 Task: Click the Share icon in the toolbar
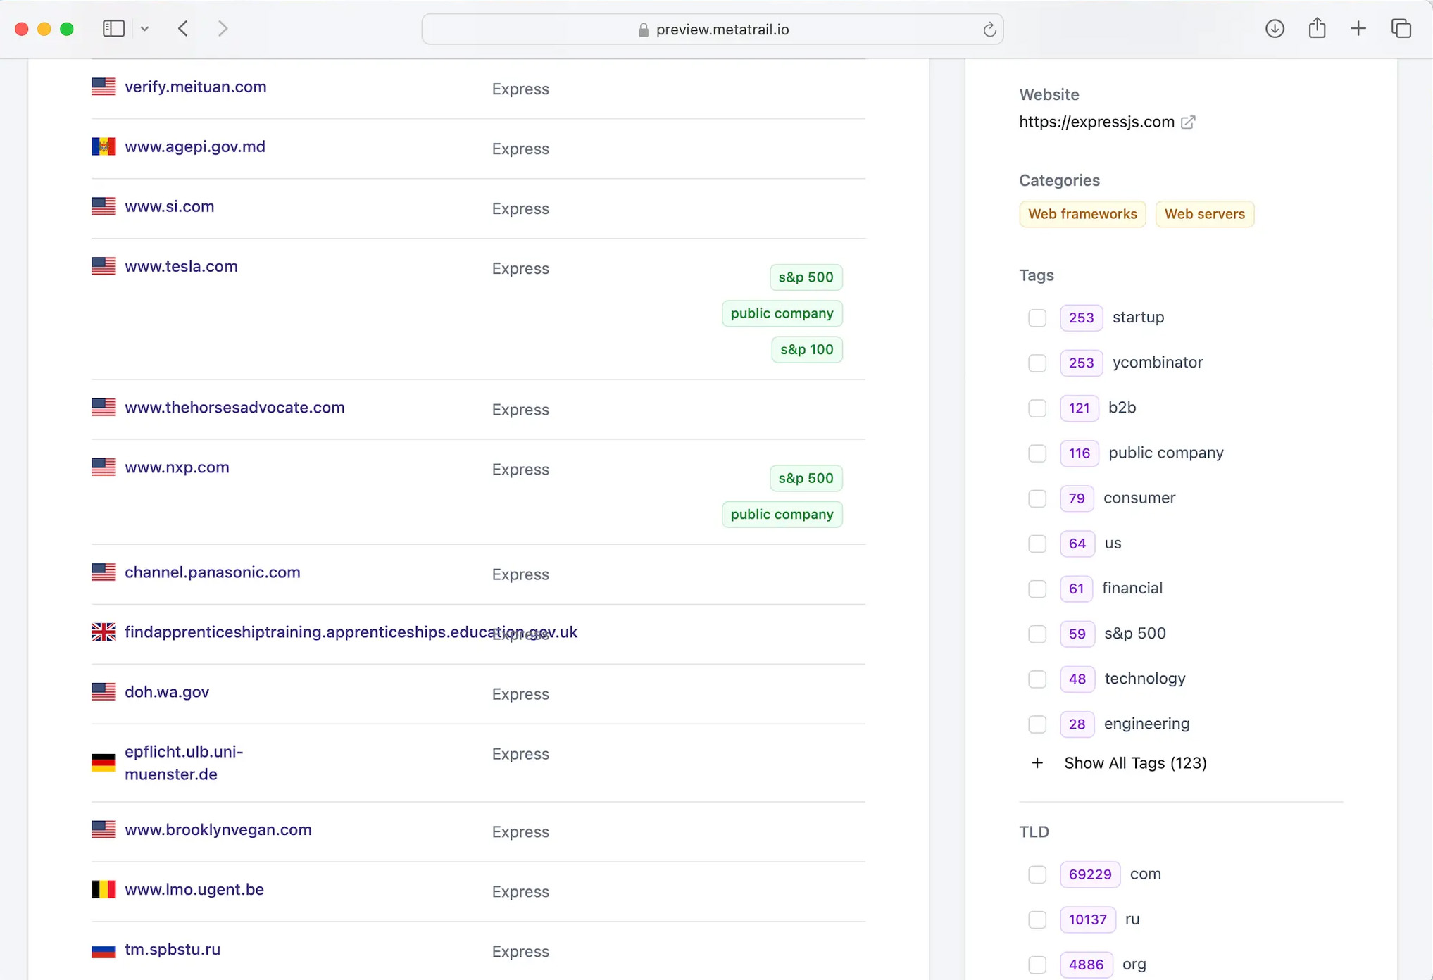[x=1317, y=29]
